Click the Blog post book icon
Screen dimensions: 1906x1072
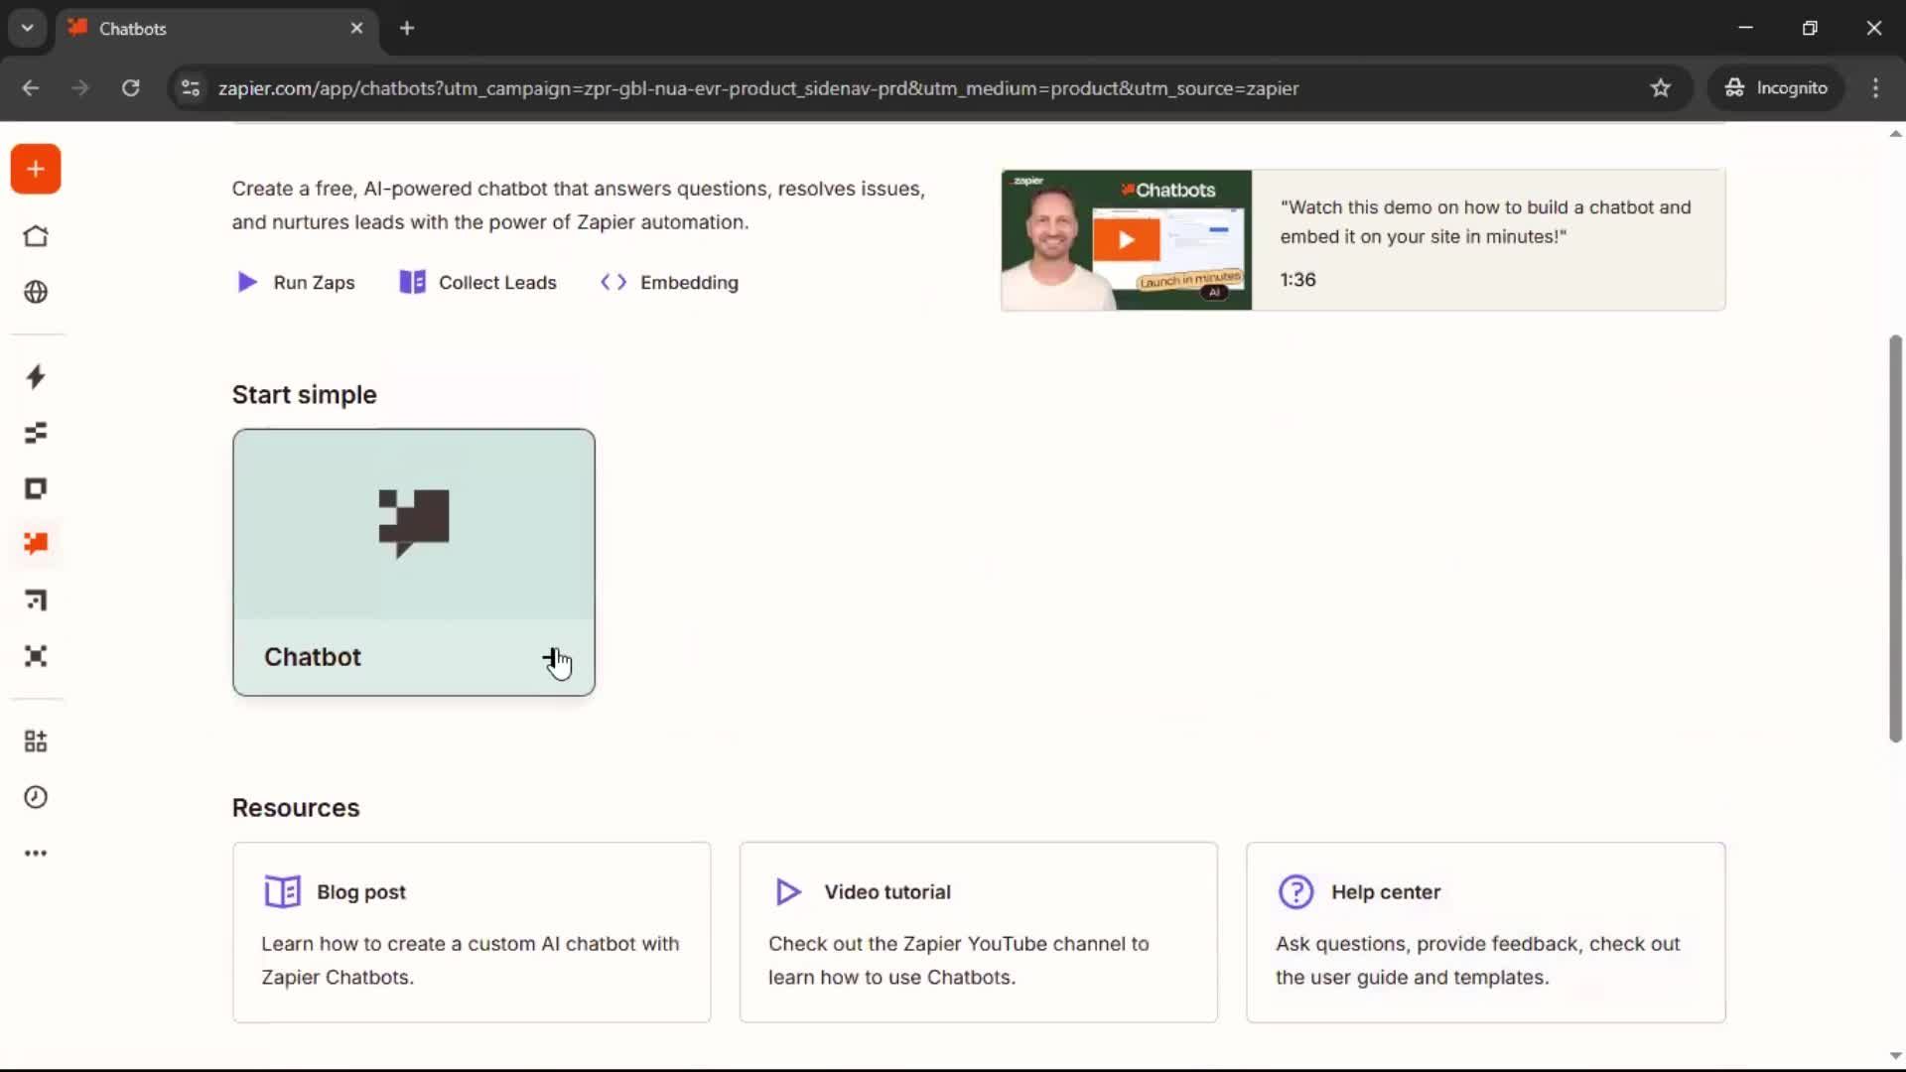pos(282,891)
